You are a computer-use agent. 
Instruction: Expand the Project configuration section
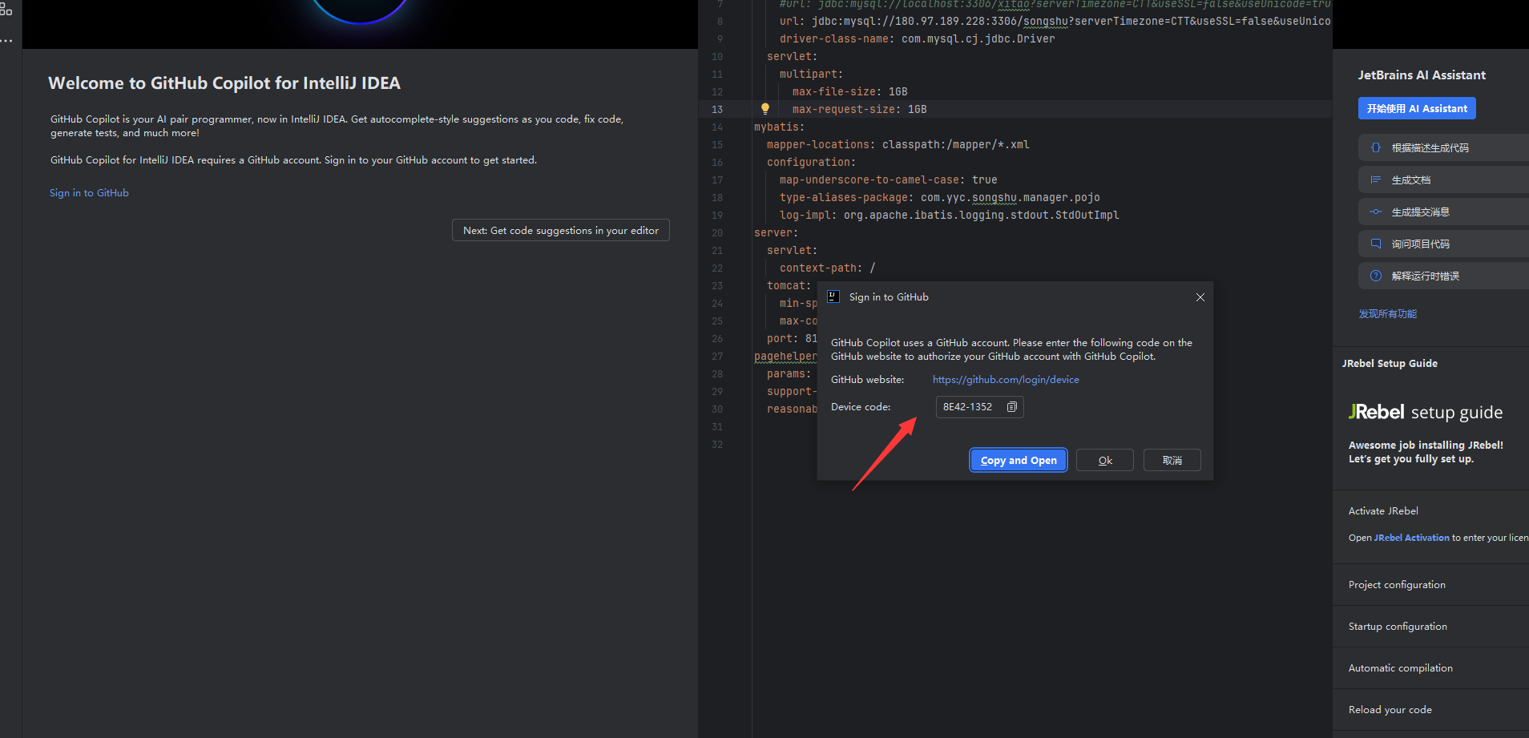click(1397, 585)
